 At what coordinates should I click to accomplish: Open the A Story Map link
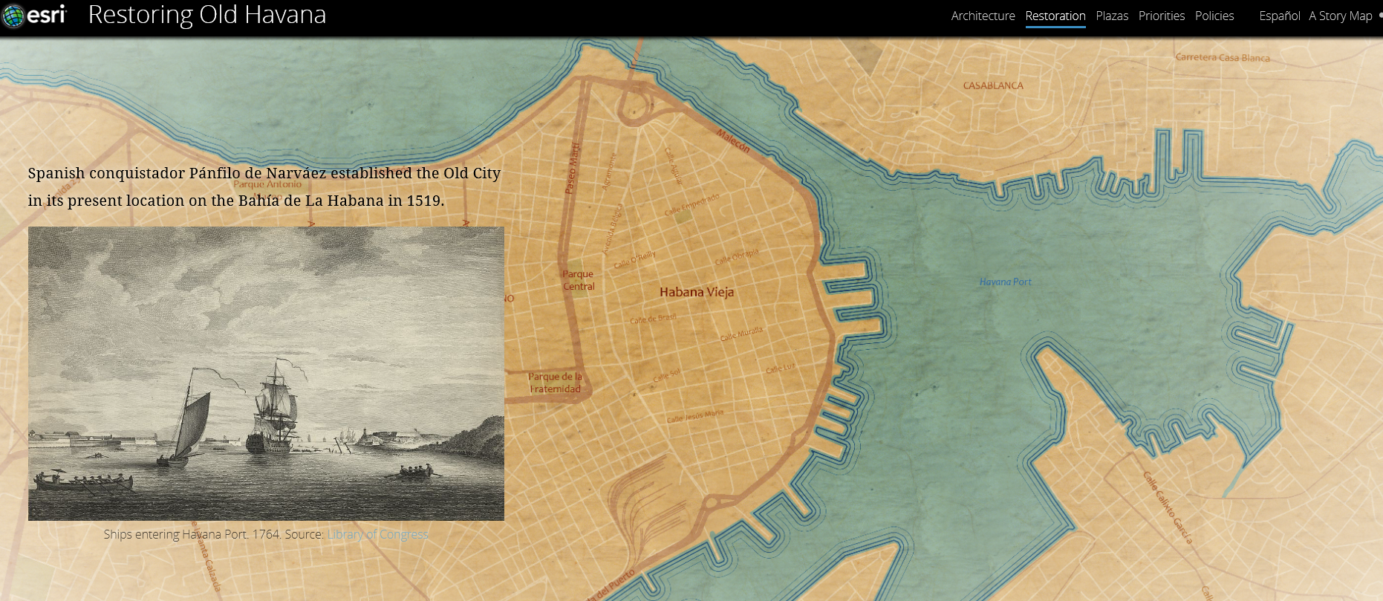coord(1340,16)
